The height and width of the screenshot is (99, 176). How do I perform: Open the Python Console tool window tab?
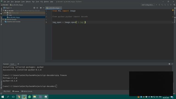pyautogui.click(x=27, y=91)
